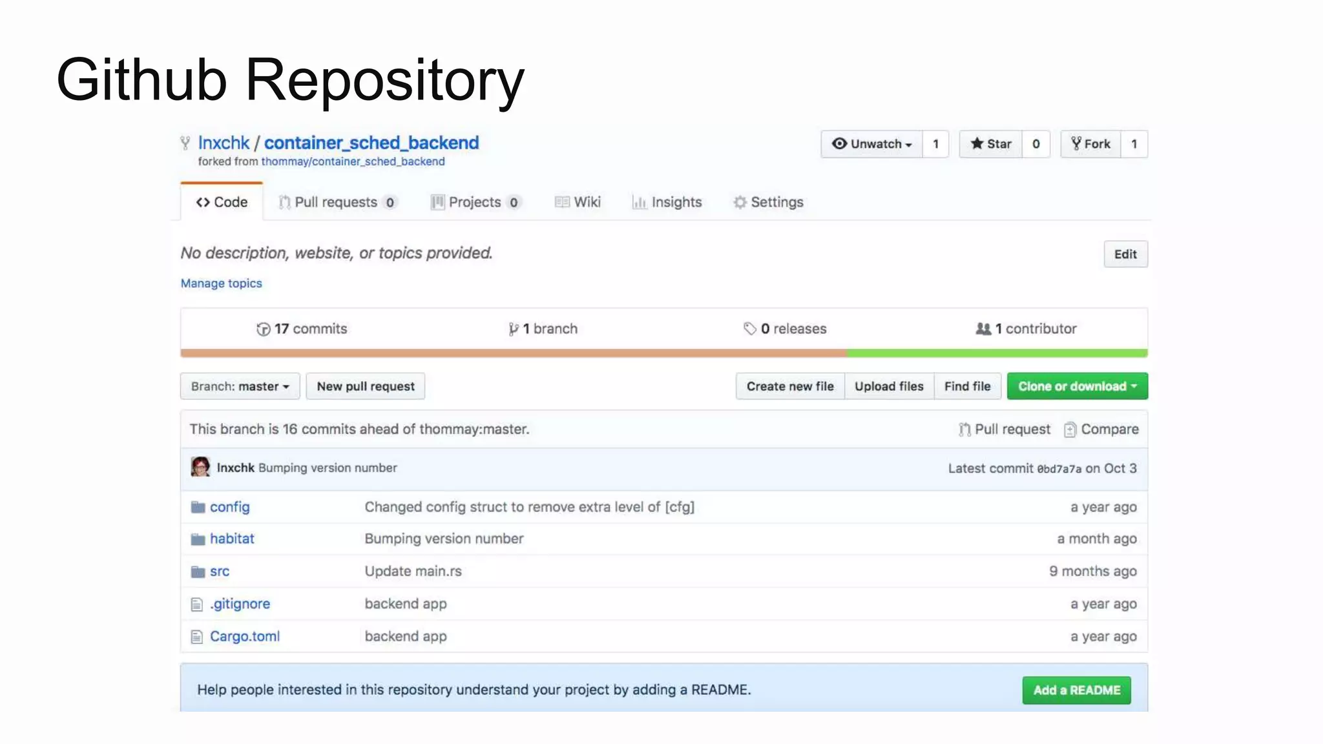
Task: Click the fork count 1
Action: click(1134, 144)
